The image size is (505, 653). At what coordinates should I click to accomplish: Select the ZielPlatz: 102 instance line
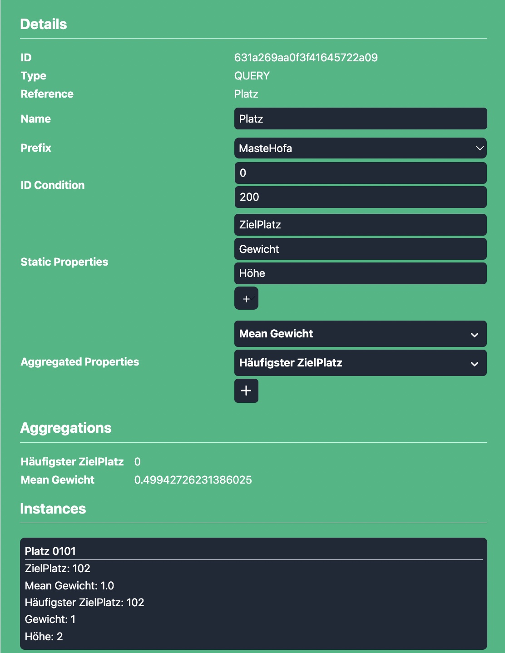58,569
